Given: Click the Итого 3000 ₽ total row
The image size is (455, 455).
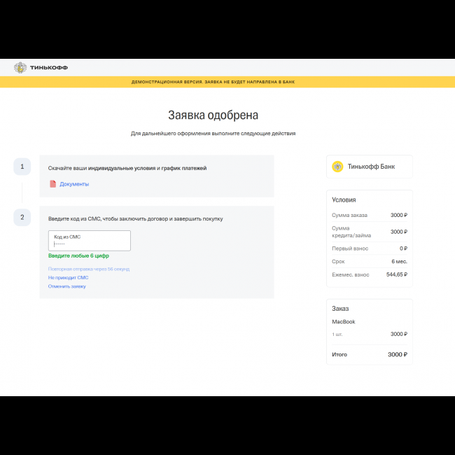Looking at the screenshot, I should (369, 354).
